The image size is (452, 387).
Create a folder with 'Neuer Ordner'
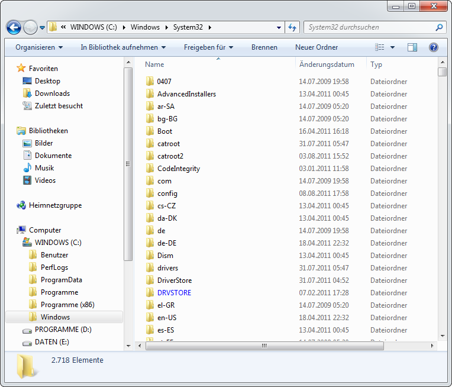pos(317,47)
